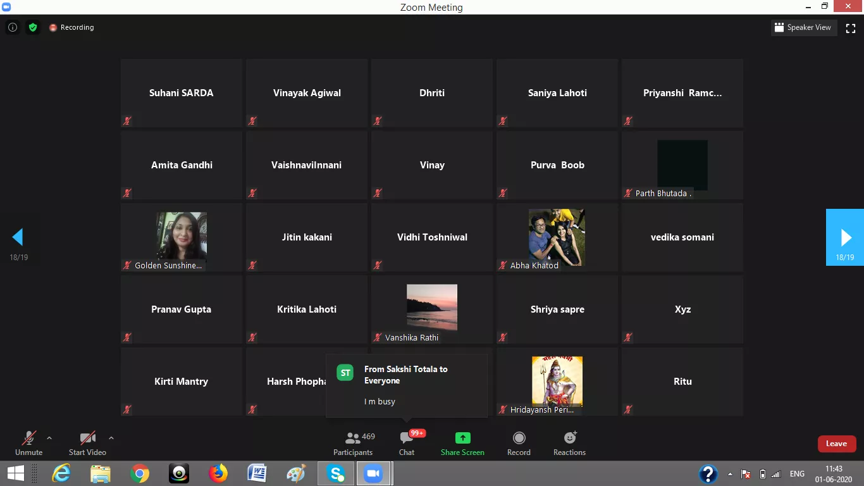
Task: Click the green encryption shield icon
Action: tap(33, 27)
